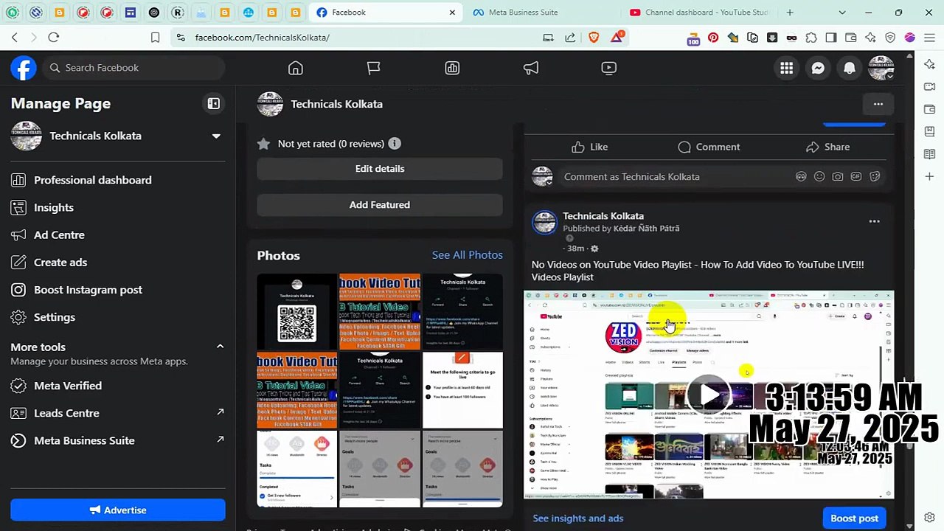
Task: Attach photo via camera icon in comment
Action: 838,177
